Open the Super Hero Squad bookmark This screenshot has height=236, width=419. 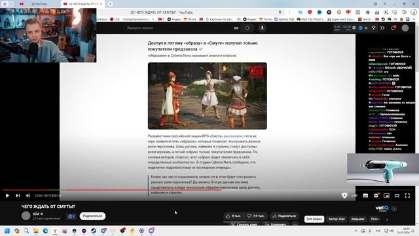[341, 19]
